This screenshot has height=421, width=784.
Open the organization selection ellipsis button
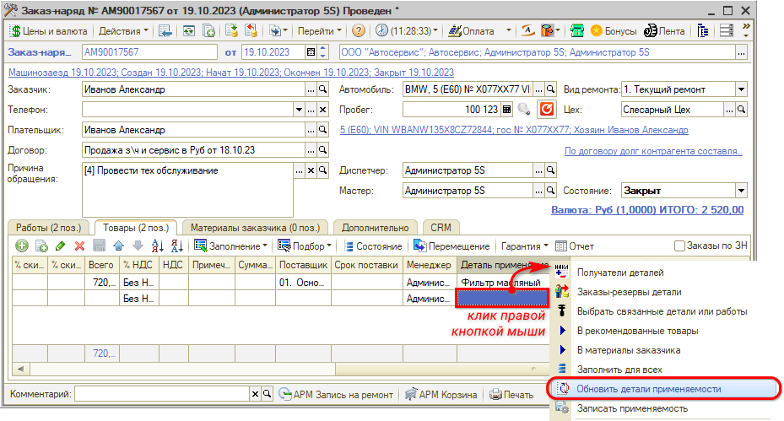(x=741, y=52)
